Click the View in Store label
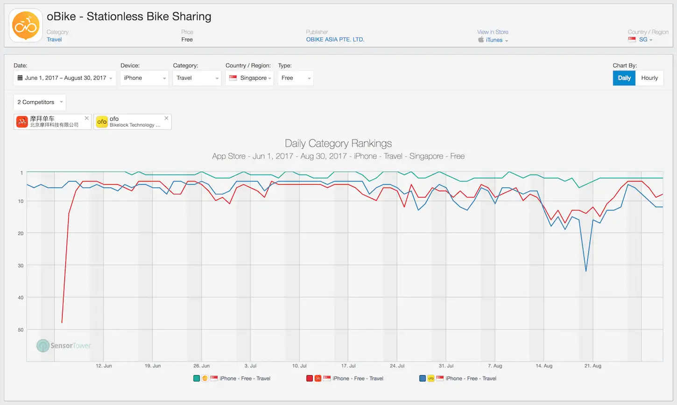Viewport: 677px width, 405px height. pos(493,32)
